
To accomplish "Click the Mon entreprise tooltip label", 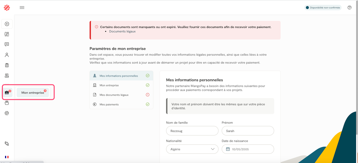I will 33,93.
